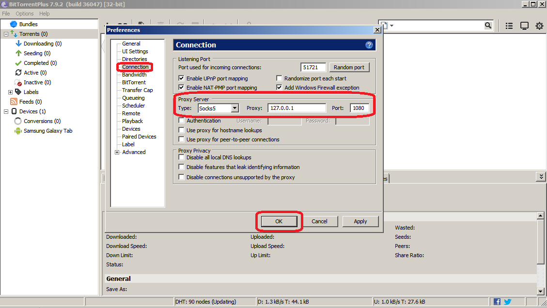This screenshot has height=308, width=547.
Task: Expand the Advanced preferences section
Action: click(x=117, y=152)
